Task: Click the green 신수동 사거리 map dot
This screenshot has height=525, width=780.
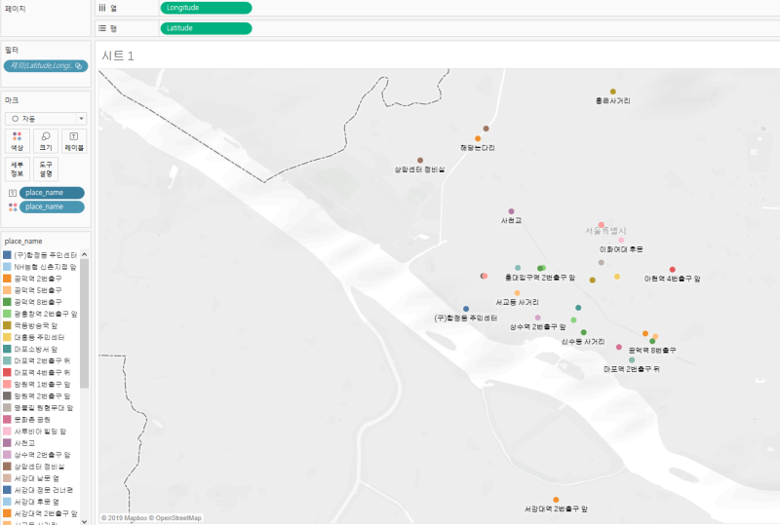Action: click(583, 332)
